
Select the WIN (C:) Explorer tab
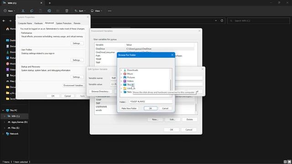point(22,3)
